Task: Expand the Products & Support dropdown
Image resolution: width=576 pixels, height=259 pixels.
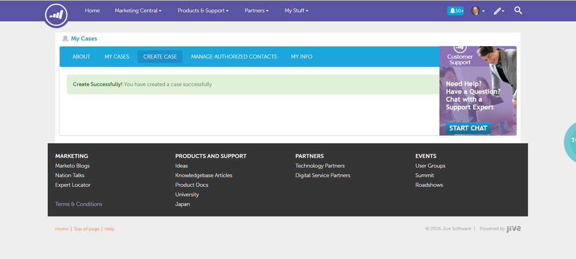Action: point(203,11)
